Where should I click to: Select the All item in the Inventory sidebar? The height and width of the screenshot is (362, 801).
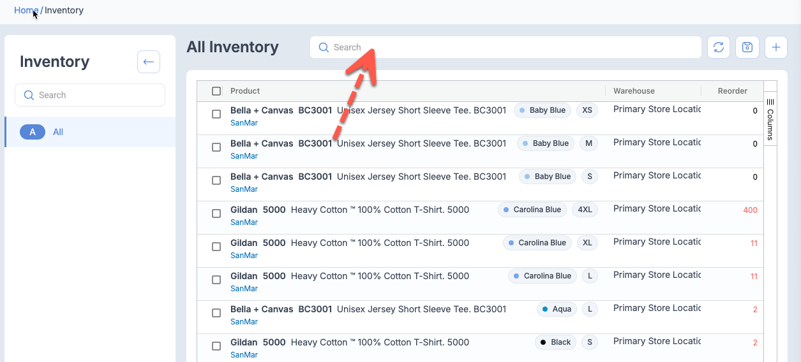coord(58,132)
